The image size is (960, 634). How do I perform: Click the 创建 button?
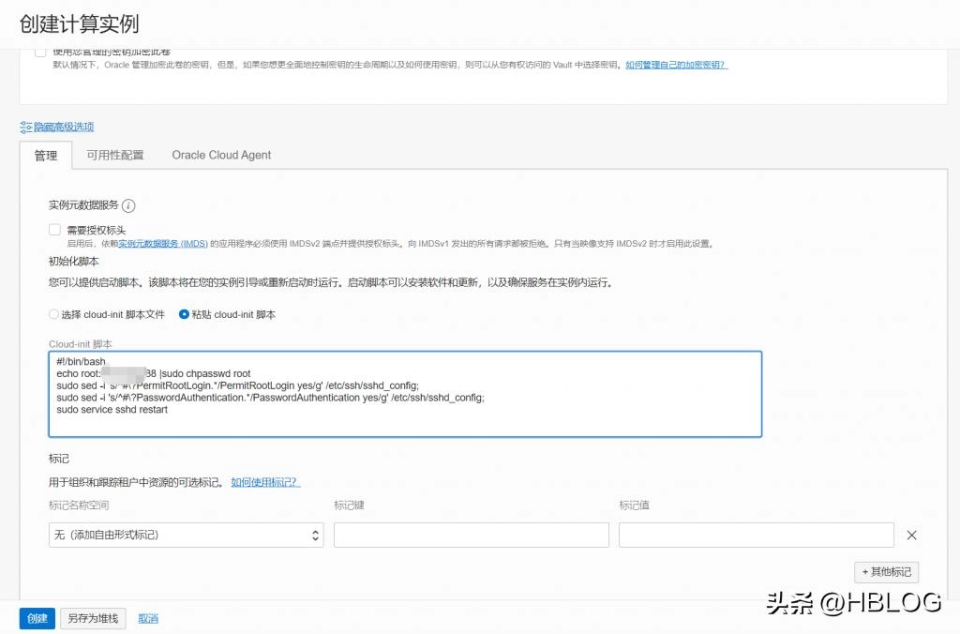tap(37, 618)
